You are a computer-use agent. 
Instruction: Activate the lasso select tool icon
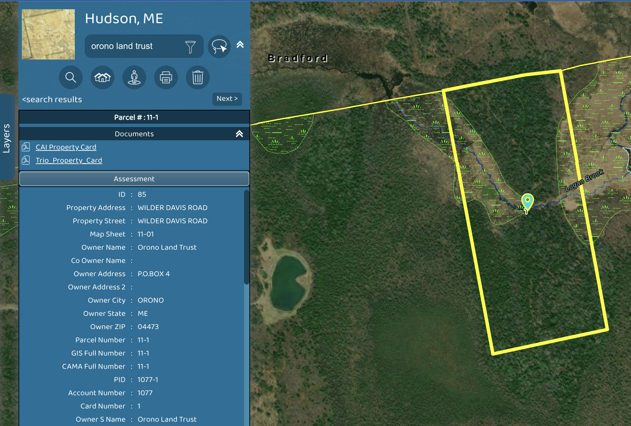click(x=219, y=46)
